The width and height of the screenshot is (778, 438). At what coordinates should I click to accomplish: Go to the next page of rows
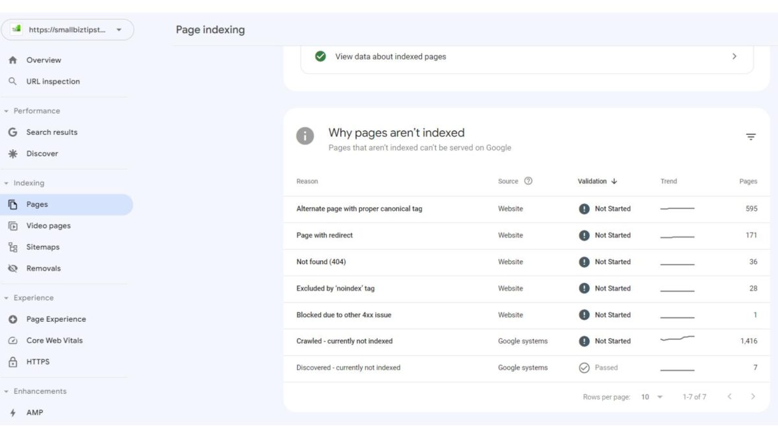[x=753, y=396]
